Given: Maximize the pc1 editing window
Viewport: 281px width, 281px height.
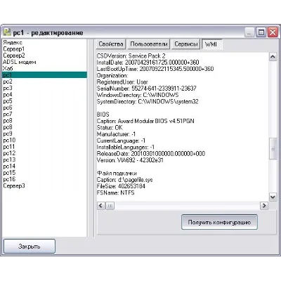Looking at the screenshot, I should pos(261,32).
